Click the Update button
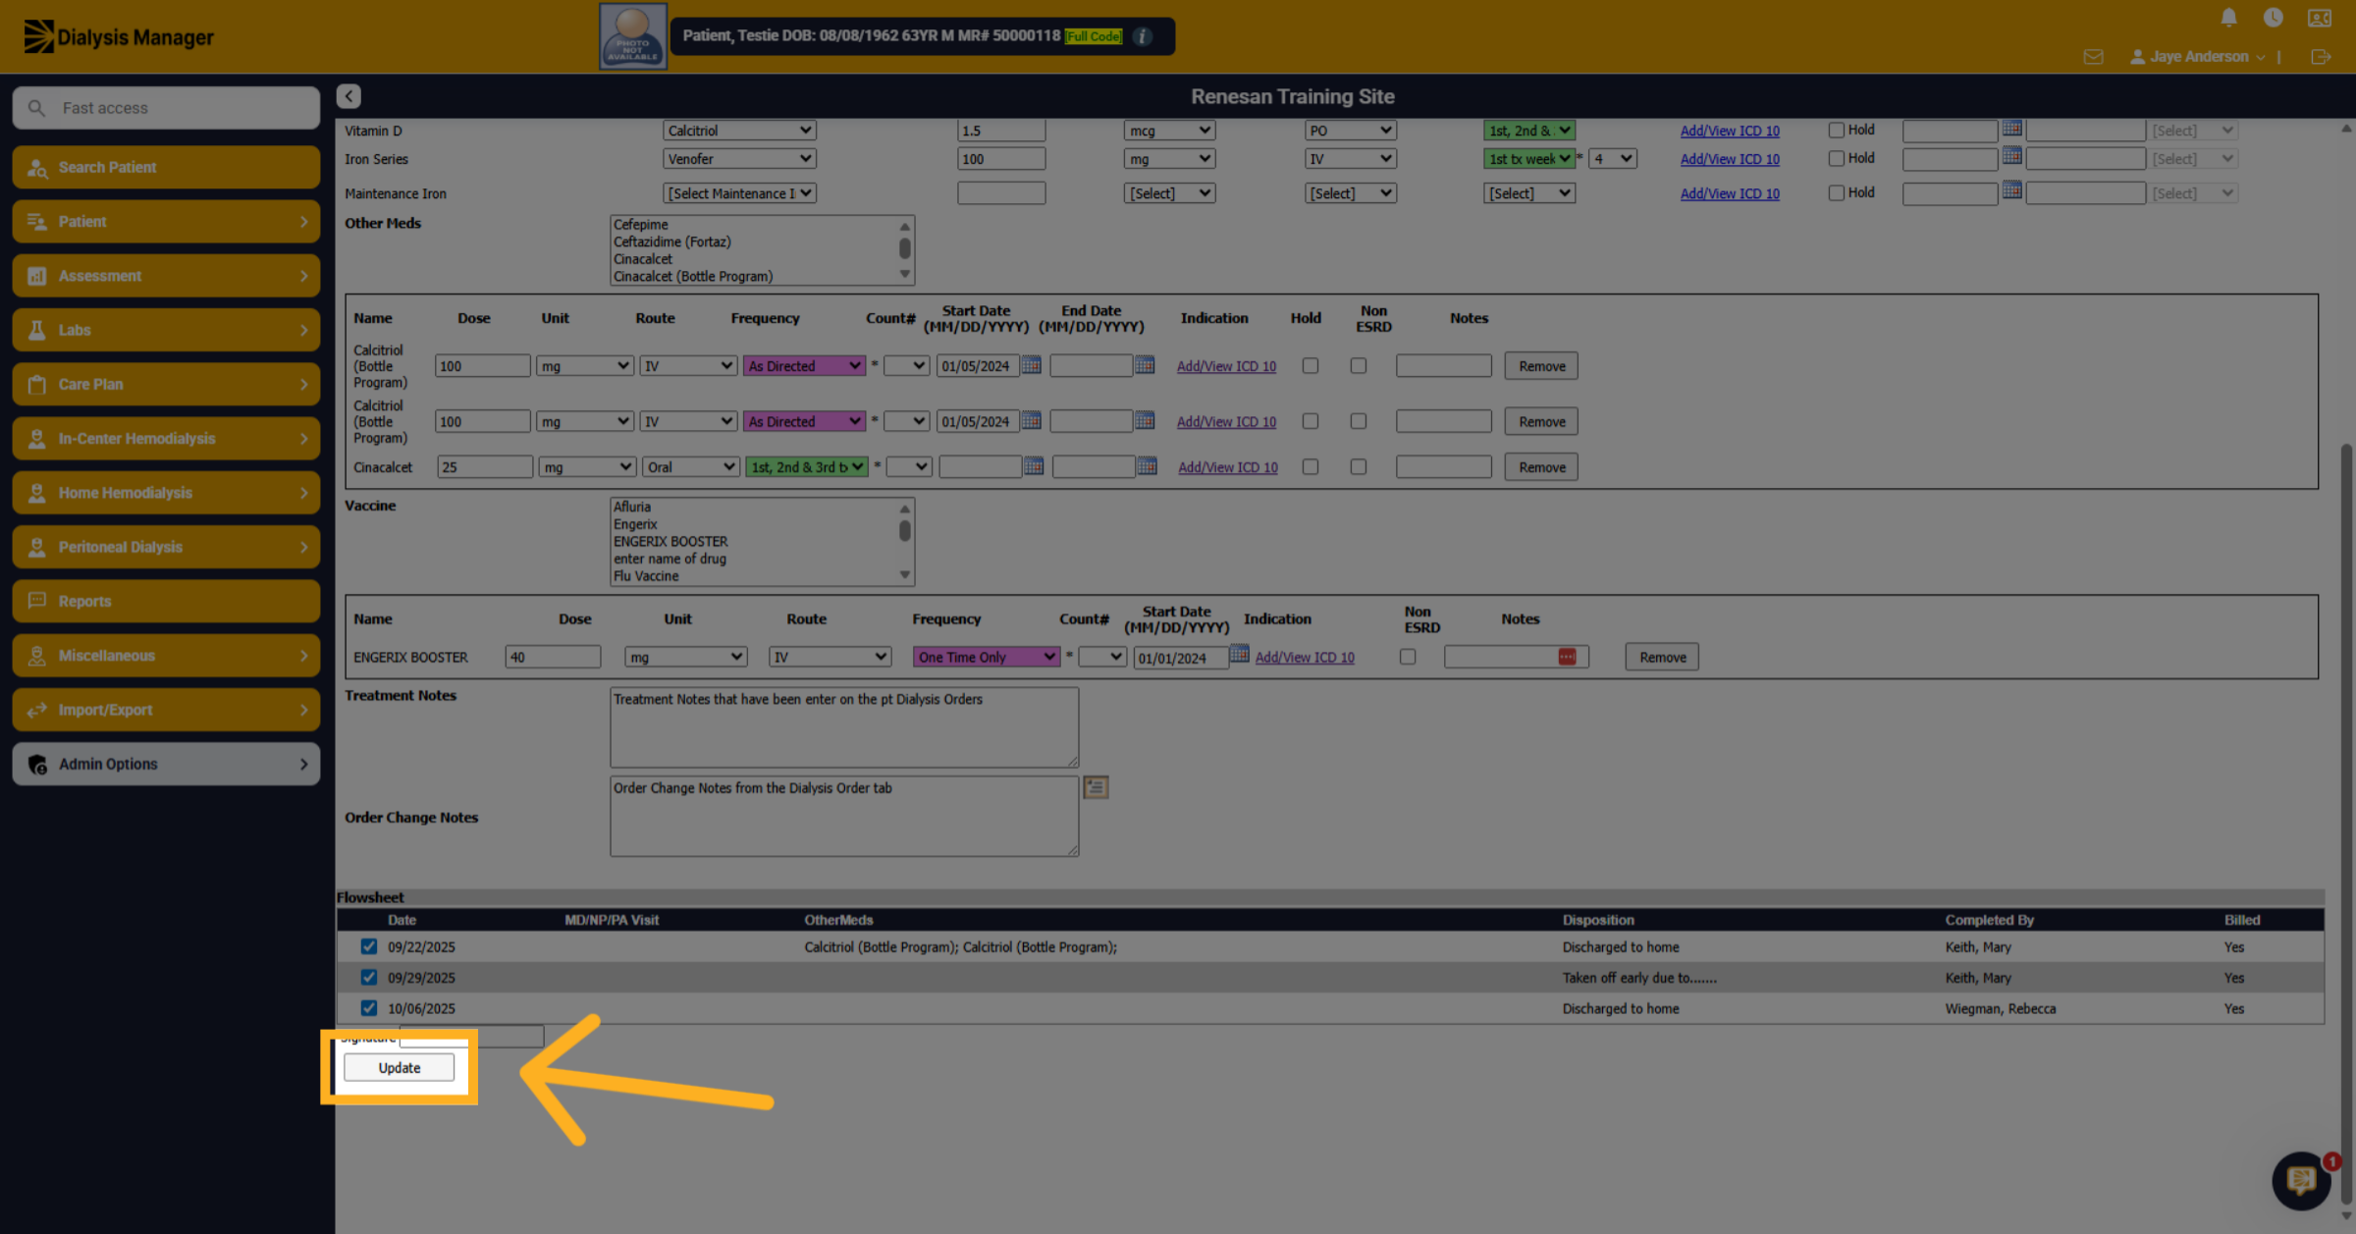 pos(399,1067)
